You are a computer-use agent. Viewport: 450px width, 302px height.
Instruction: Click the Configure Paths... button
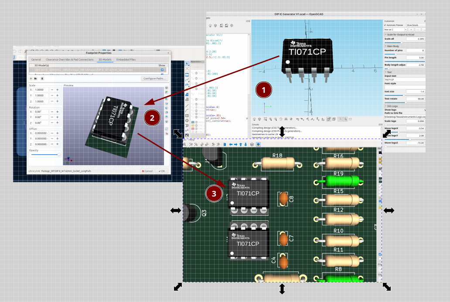[x=155, y=78]
